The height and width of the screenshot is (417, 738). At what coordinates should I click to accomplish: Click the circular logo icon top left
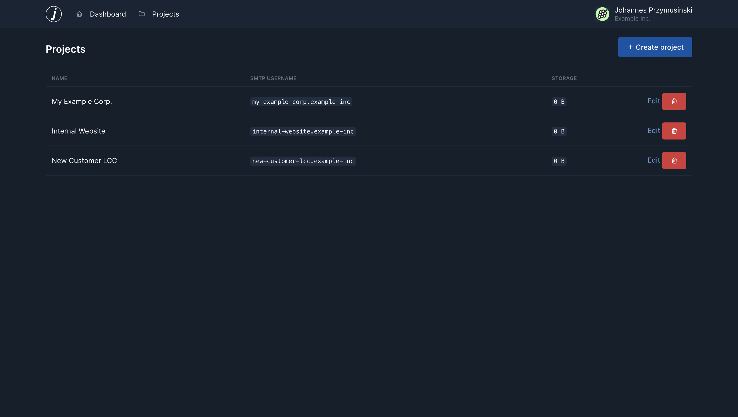(x=53, y=14)
